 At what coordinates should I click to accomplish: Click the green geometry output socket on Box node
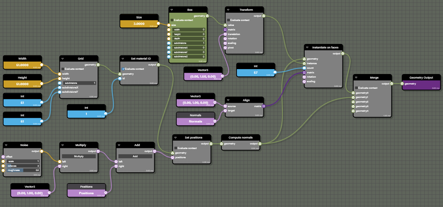click(x=207, y=15)
